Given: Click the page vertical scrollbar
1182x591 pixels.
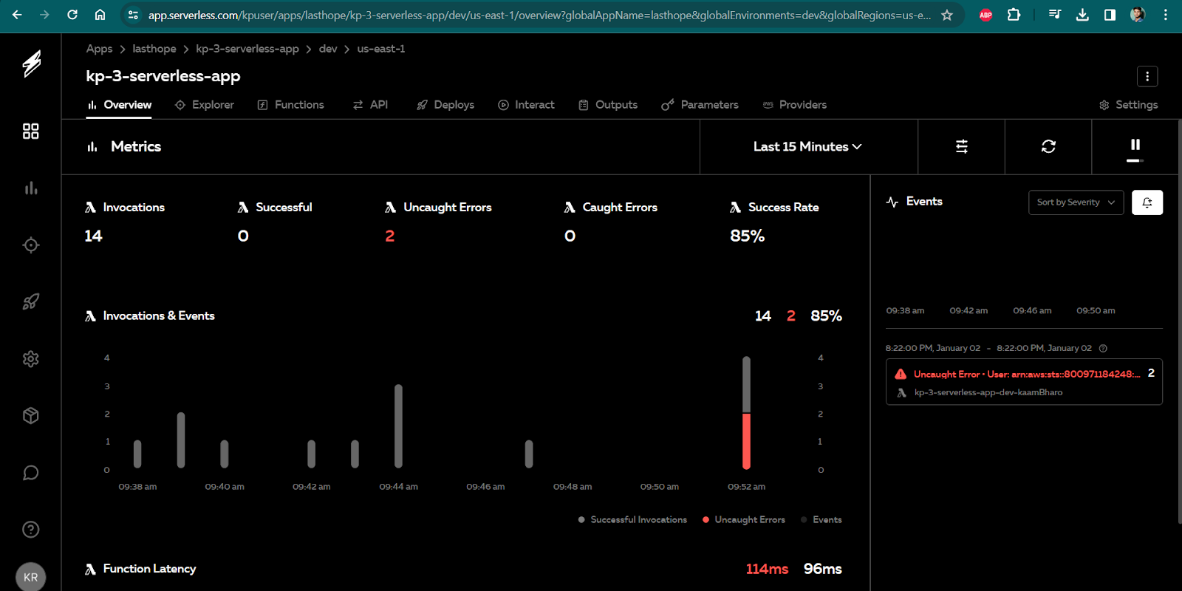Looking at the screenshot, I should coord(1179,321).
